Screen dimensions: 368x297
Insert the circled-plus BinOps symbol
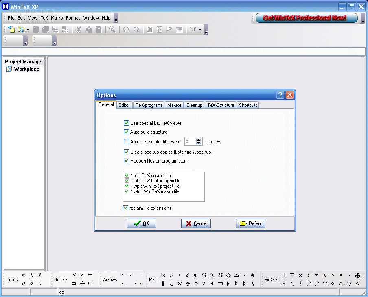pos(357,275)
